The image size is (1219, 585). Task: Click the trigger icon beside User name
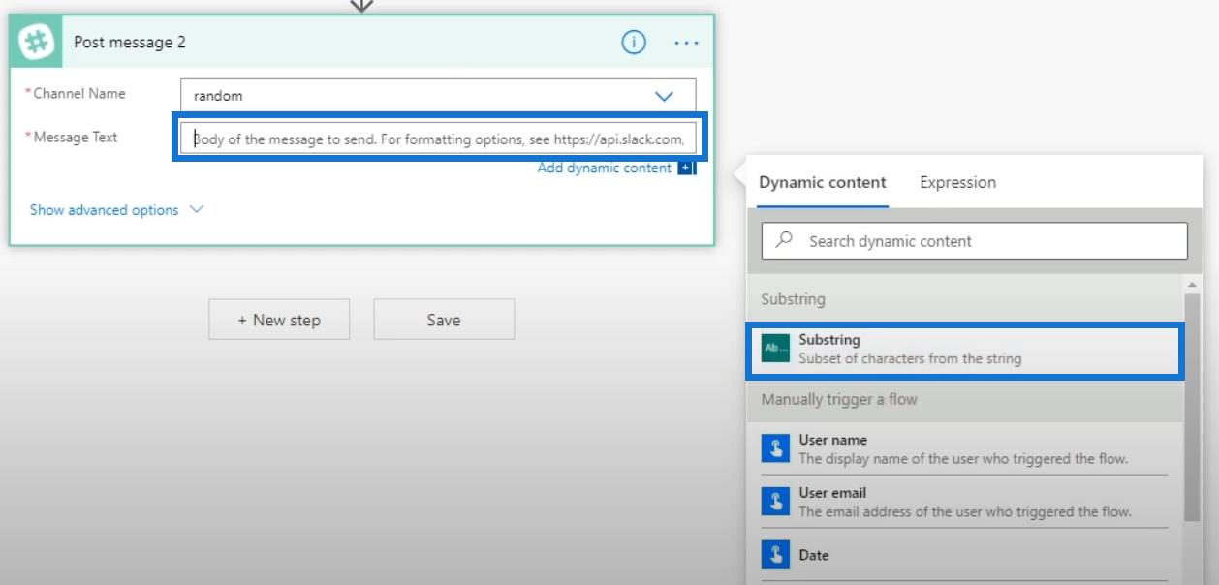click(x=776, y=448)
